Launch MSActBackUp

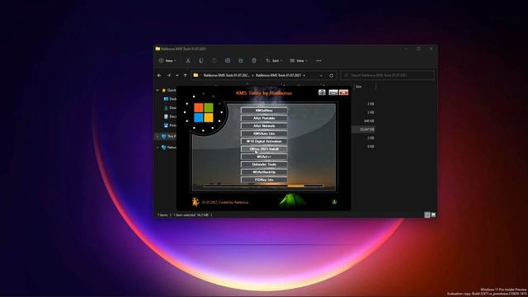click(264, 172)
